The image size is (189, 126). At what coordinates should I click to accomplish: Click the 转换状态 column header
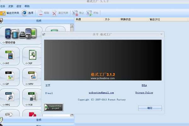point(126,19)
